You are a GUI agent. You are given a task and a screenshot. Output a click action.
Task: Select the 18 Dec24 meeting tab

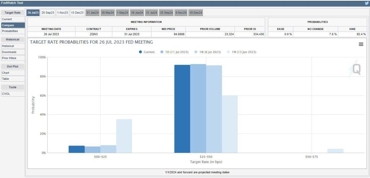pyautogui.click(x=196, y=13)
